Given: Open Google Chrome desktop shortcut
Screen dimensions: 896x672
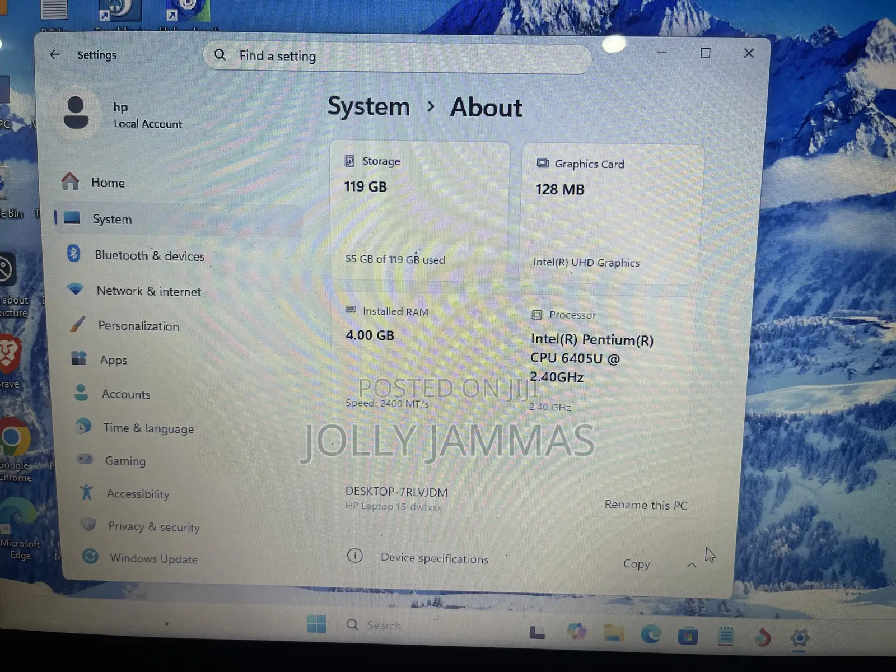Looking at the screenshot, I should 15,449.
